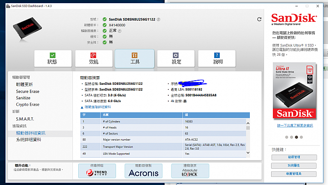The image size is (328, 185).
Task: Click the scrollbar down arrow in details table
Action: pos(248,153)
